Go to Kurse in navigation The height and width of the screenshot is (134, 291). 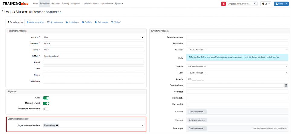pos(36,4)
